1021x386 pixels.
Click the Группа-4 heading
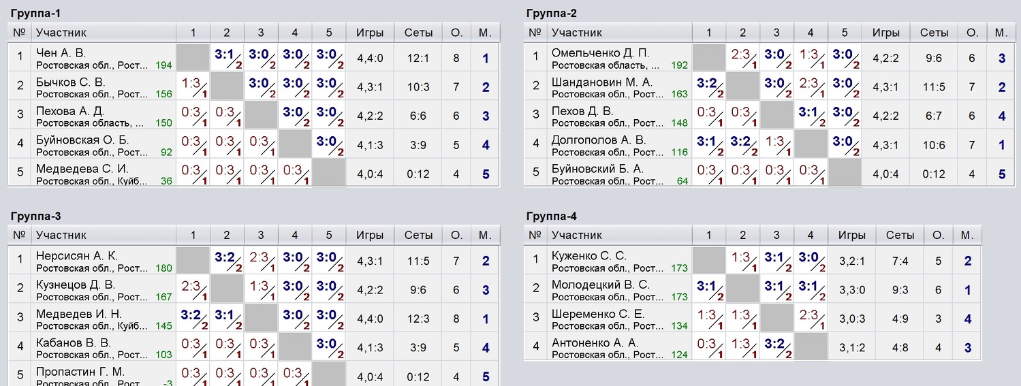(552, 216)
